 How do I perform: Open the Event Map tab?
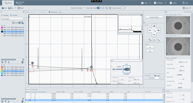click(35, 89)
